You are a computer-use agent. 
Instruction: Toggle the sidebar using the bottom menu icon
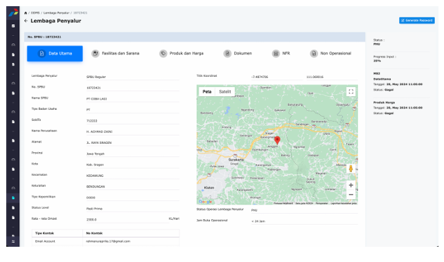[x=13, y=241]
